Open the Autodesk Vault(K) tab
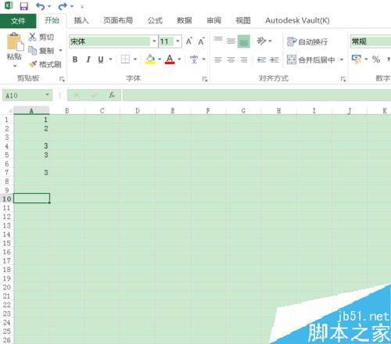391x344 pixels. click(297, 20)
